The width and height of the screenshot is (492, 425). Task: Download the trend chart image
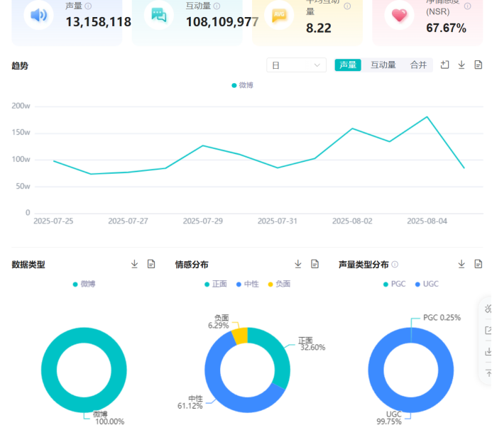(x=461, y=65)
